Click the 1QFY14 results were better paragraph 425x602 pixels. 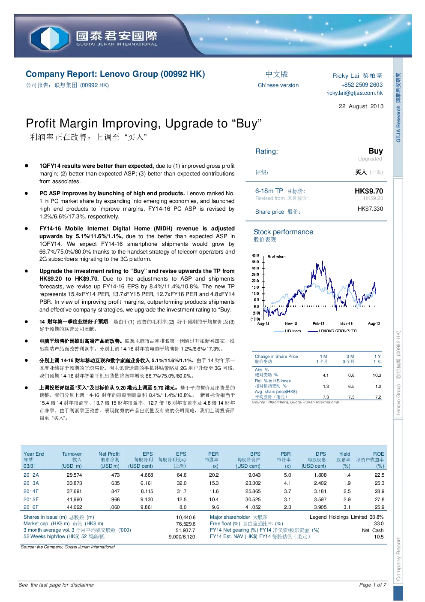(x=137, y=173)
